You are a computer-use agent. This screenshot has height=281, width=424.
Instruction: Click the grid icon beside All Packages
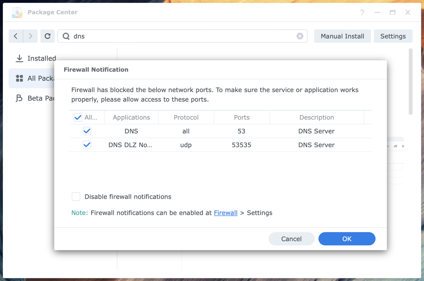(19, 78)
